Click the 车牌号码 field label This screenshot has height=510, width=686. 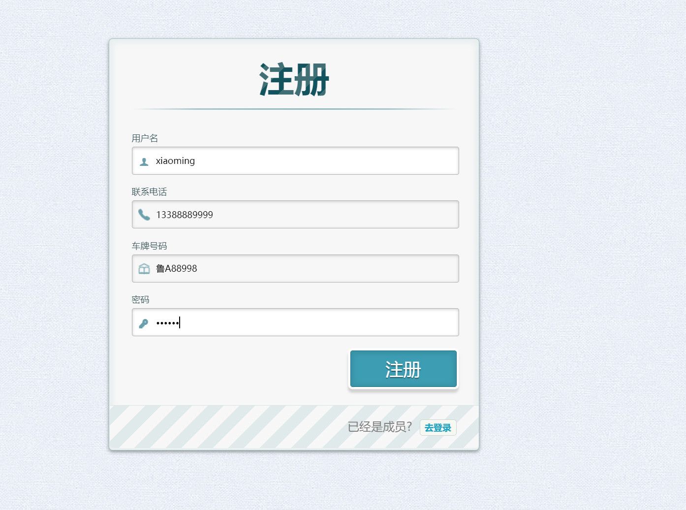149,246
